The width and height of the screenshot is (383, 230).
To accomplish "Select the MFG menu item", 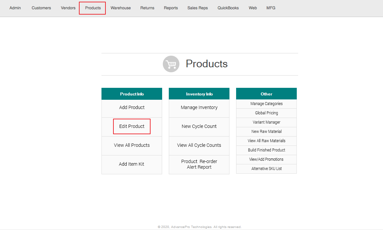I will pos(271,8).
